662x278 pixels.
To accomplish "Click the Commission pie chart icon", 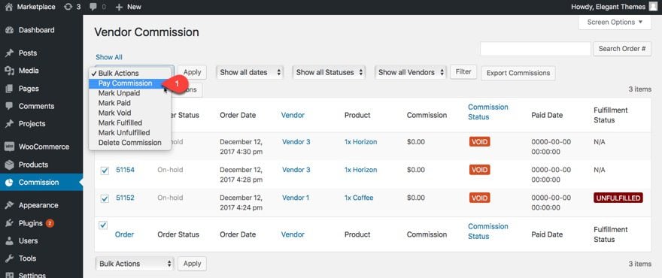I will click(x=9, y=183).
